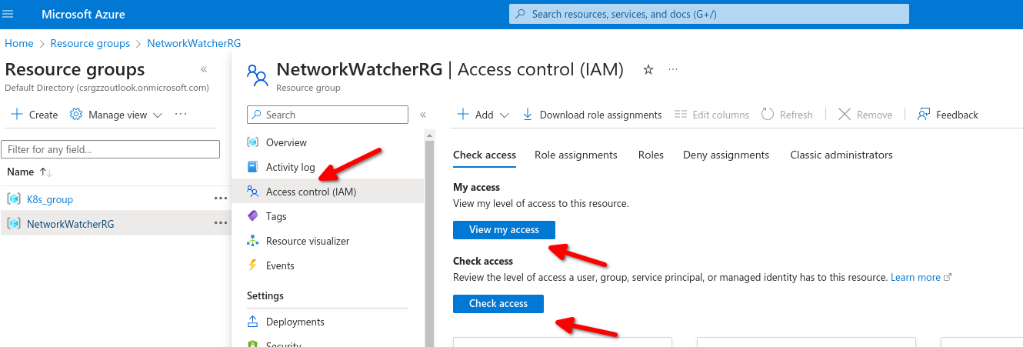Viewport: 1023px width, 347px height.
Task: Open Feedback from the toolbar
Action: click(947, 115)
